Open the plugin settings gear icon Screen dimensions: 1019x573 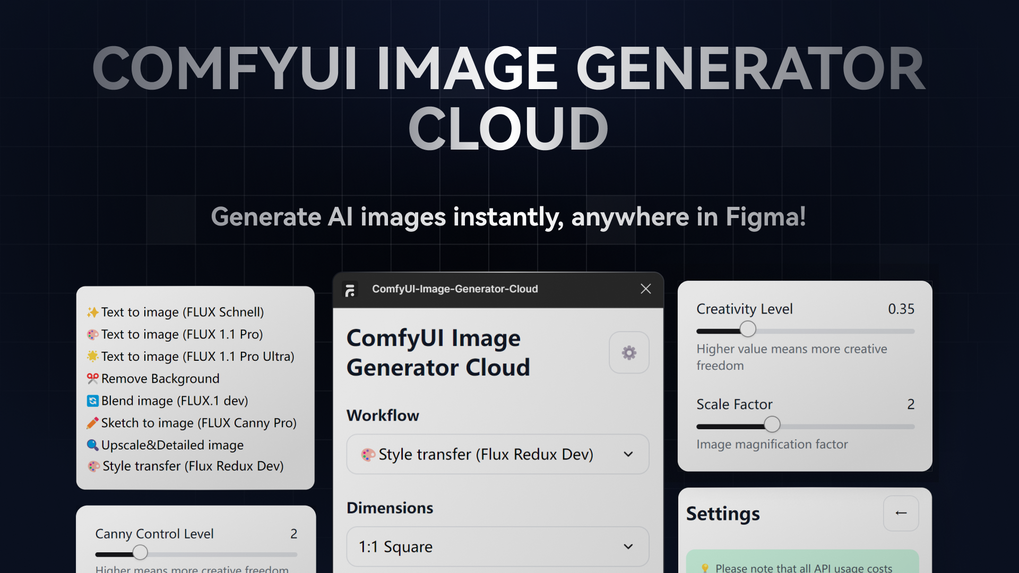click(628, 352)
